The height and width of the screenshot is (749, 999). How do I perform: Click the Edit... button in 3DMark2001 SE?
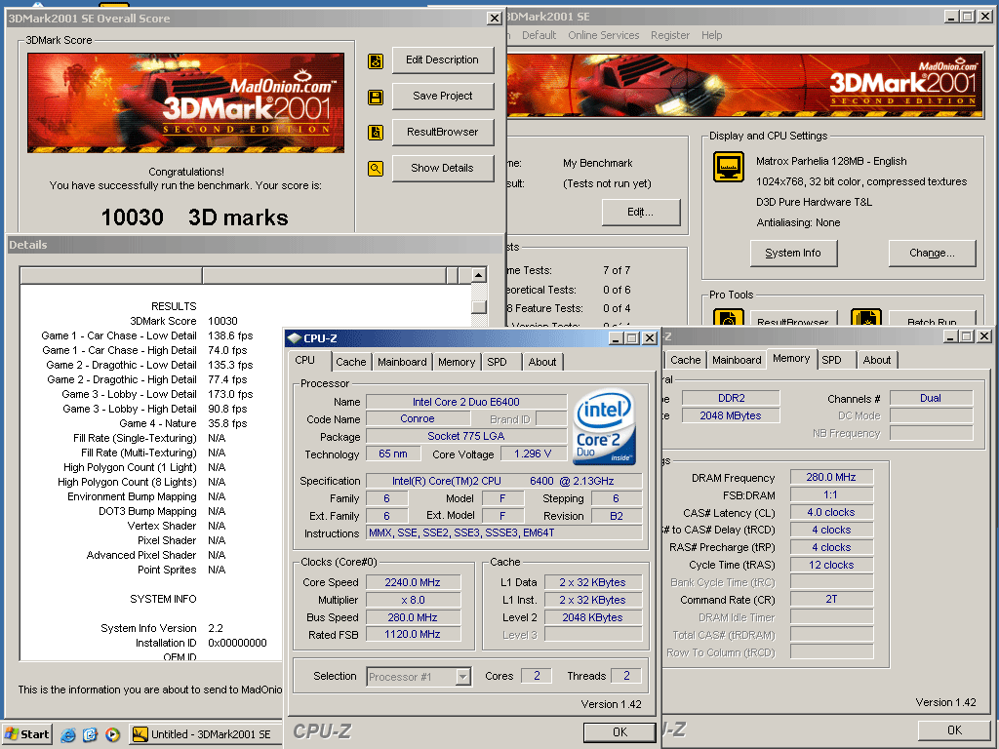point(641,212)
